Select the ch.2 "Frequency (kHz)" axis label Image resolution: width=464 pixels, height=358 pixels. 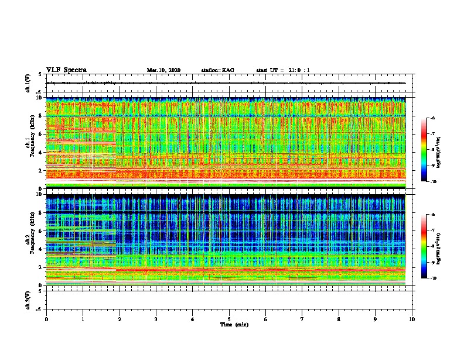pyautogui.click(x=32, y=233)
